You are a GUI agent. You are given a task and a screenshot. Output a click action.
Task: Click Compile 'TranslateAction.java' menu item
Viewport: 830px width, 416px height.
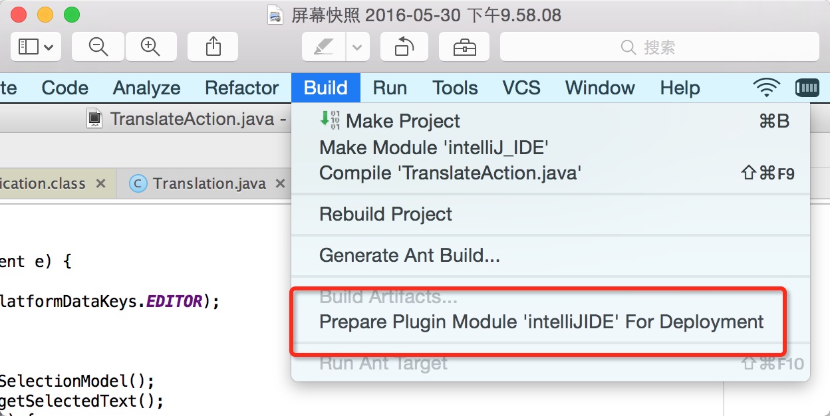tap(450, 173)
